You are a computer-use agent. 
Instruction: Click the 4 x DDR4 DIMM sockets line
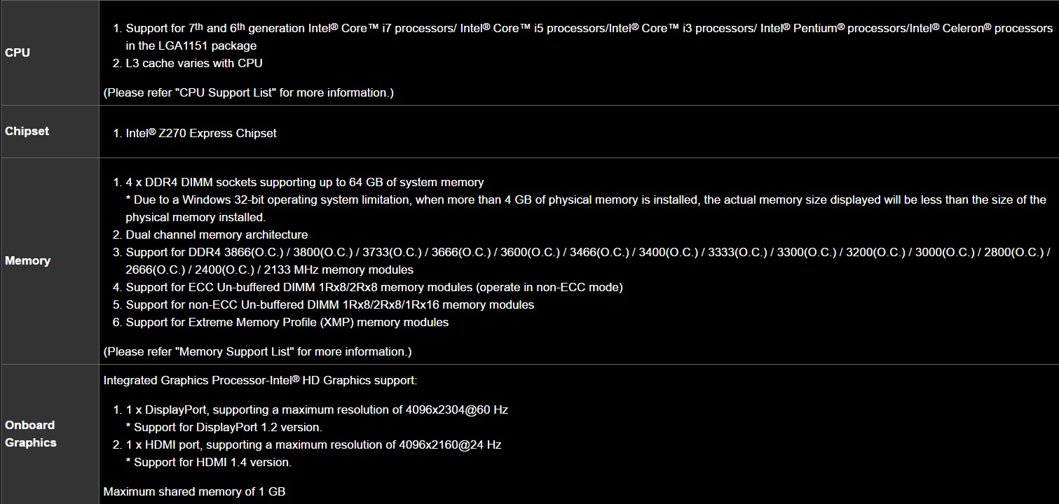[305, 182]
